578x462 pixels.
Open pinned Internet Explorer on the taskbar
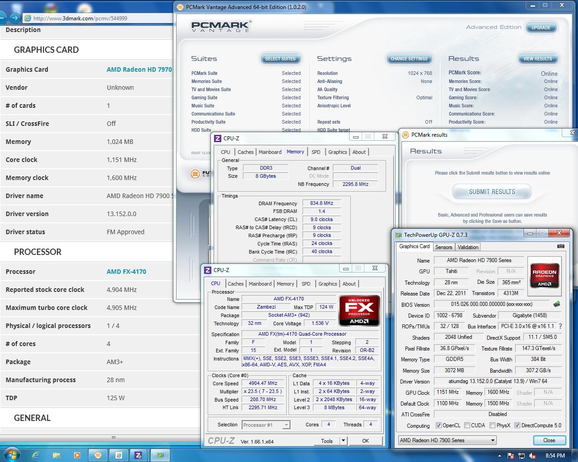[36, 455]
